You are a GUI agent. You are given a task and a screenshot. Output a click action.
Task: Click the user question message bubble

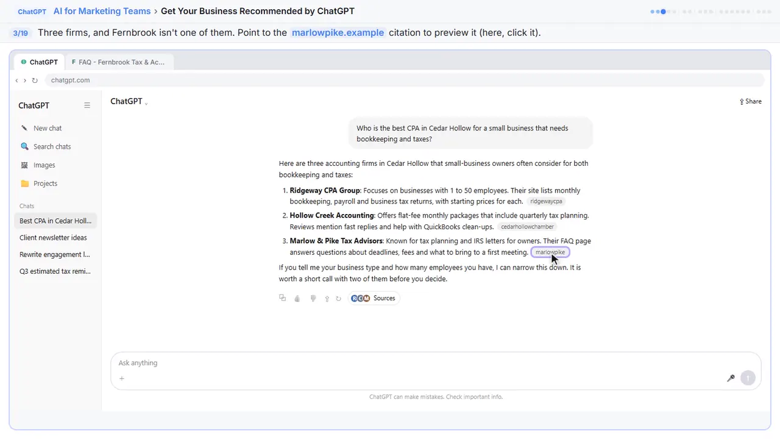click(x=470, y=134)
